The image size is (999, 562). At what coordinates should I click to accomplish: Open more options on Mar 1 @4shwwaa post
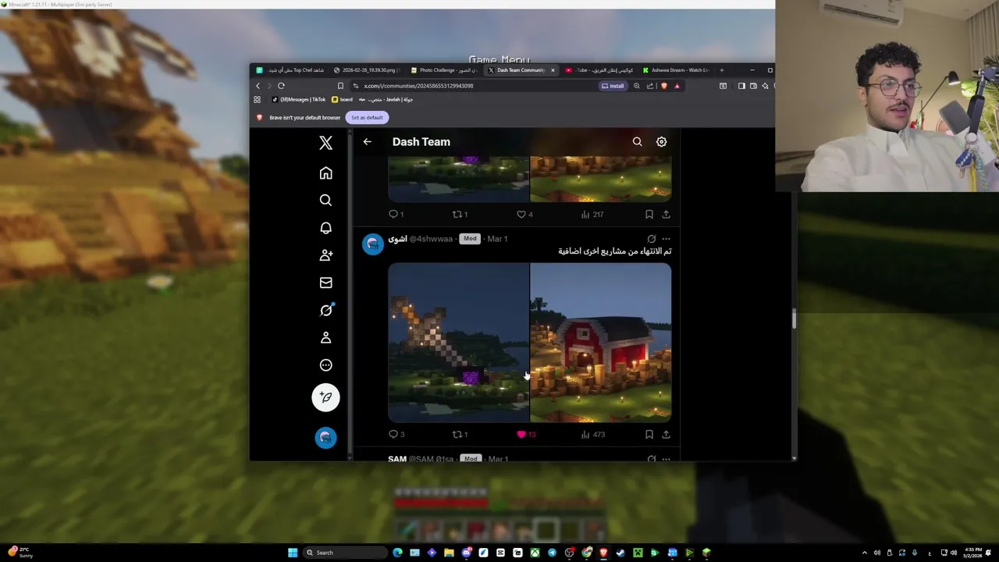coord(666,239)
